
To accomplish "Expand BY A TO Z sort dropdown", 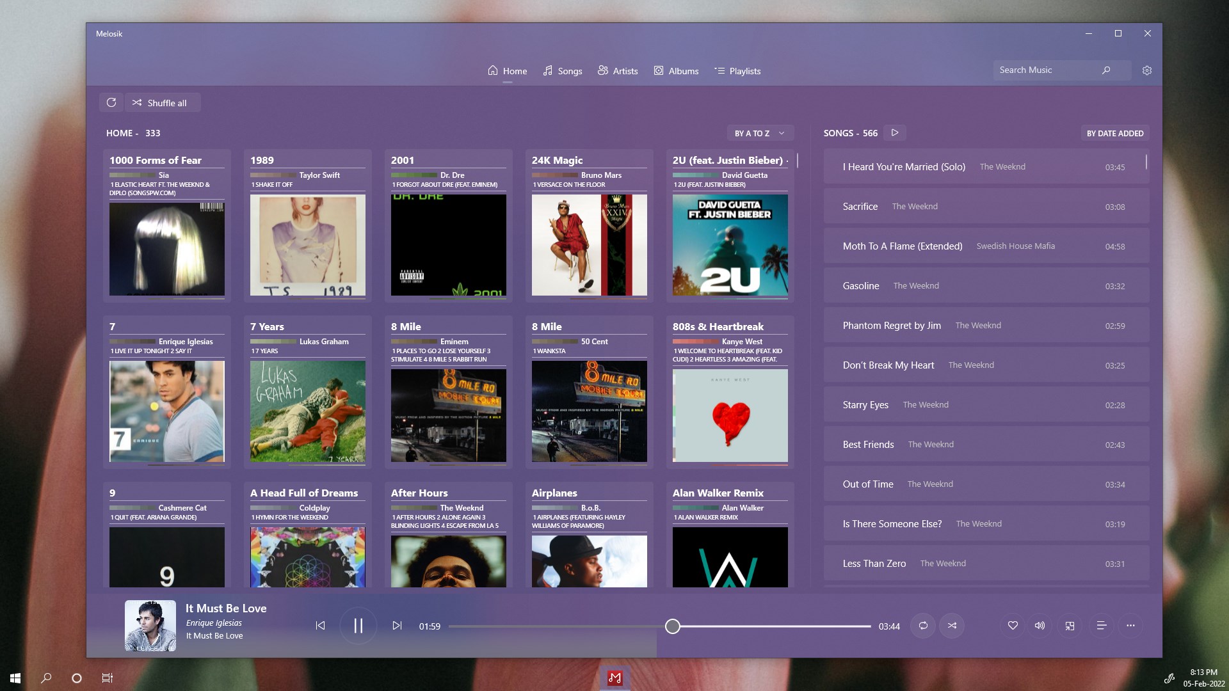I will tap(760, 133).
